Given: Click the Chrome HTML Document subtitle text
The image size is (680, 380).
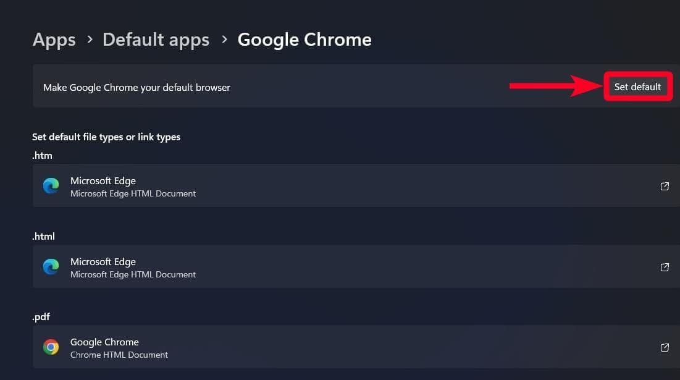Looking at the screenshot, I should (x=119, y=355).
